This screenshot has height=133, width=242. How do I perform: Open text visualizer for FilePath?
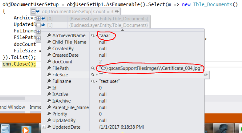(x=92, y=68)
